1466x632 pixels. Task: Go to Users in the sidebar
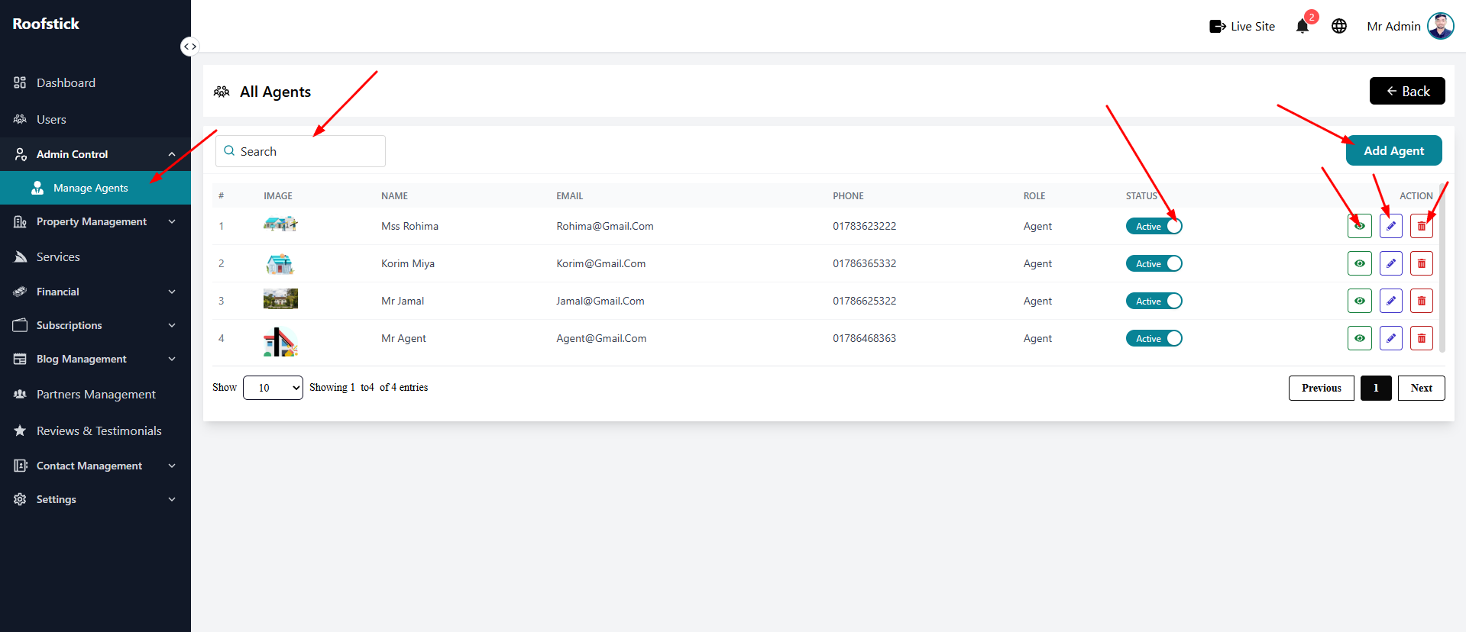95,119
